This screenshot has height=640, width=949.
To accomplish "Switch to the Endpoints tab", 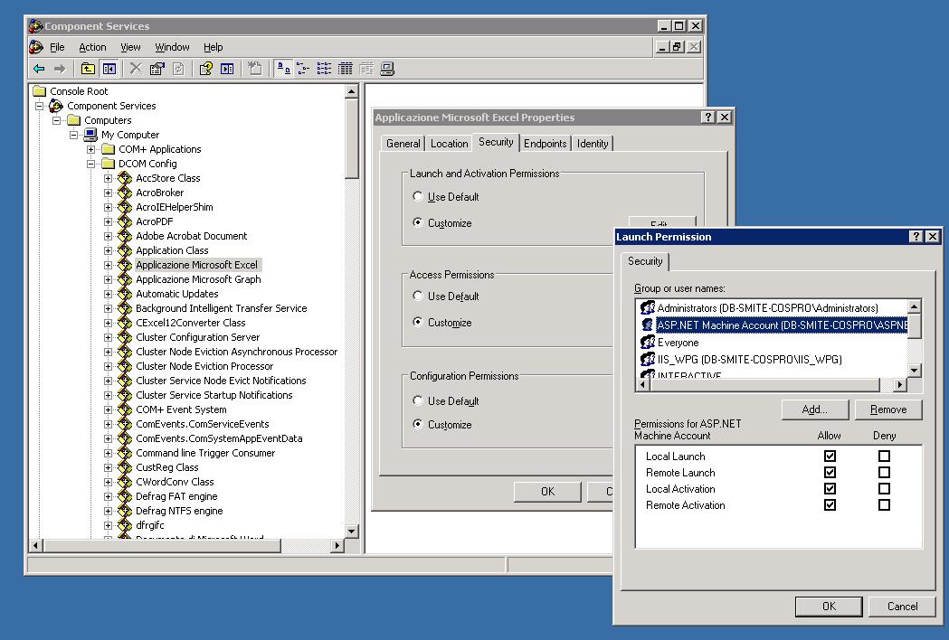I will coord(545,144).
